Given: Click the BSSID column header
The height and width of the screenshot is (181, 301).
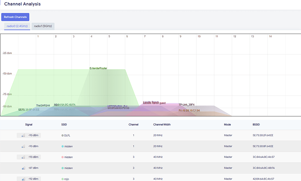Looking at the screenshot, I should pyautogui.click(x=256, y=125).
